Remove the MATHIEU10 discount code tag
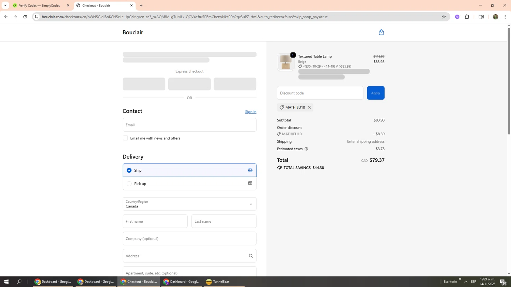511x287 pixels. tap(309, 107)
